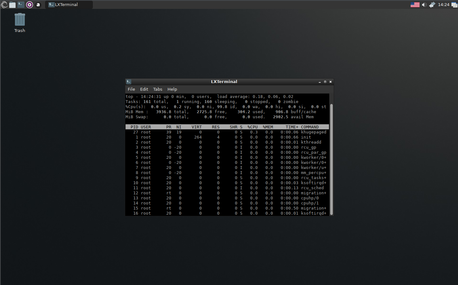The width and height of the screenshot is (458, 285).
Task: Click the 'mm_percpu+' command text
Action: (x=314, y=173)
